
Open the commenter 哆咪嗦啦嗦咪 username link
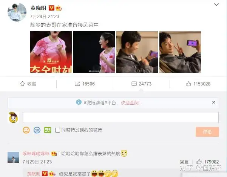36,154
